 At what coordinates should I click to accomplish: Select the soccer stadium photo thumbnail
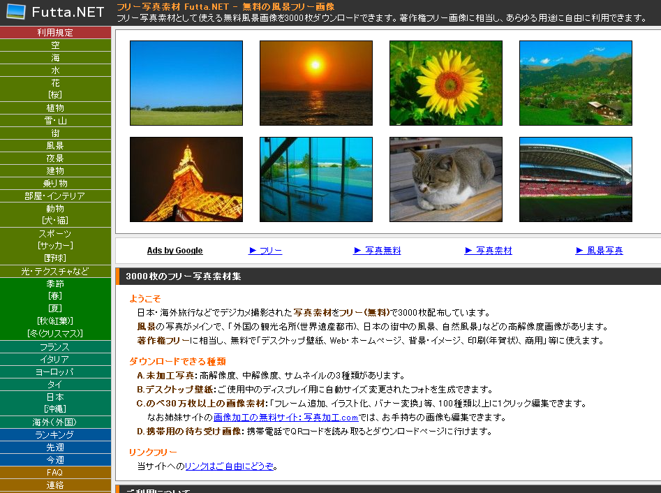576,179
